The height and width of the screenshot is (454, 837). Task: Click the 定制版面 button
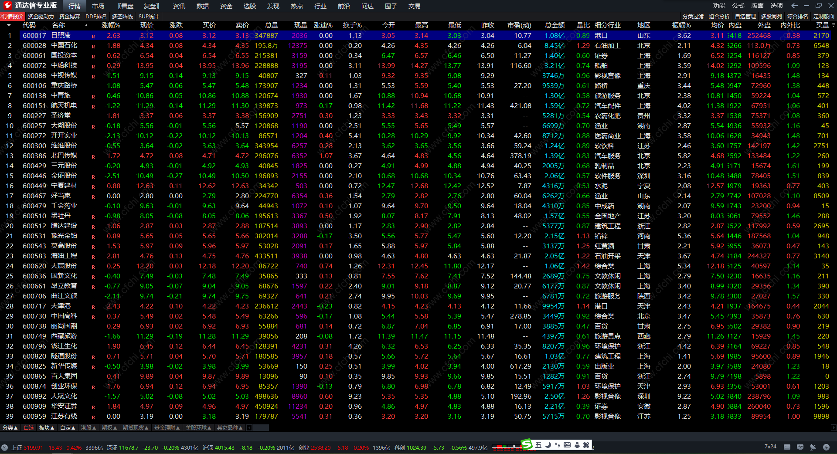[x=824, y=17]
